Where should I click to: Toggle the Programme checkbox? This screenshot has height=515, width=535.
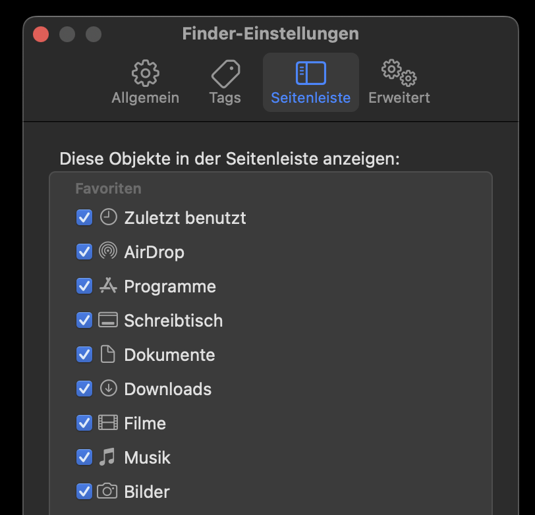(x=84, y=286)
